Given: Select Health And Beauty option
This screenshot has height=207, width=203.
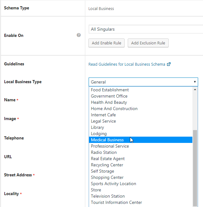Looking at the screenshot, I should click(109, 102).
